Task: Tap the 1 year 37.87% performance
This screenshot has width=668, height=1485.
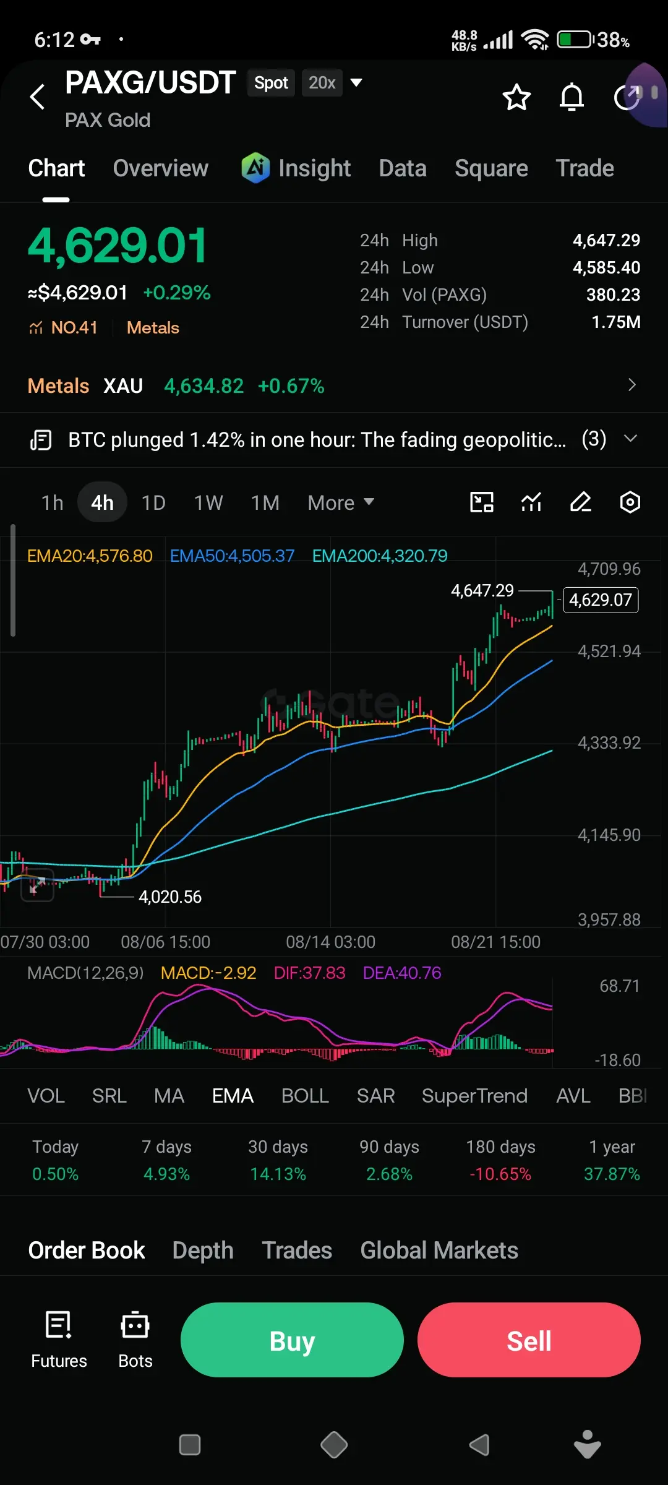Action: tap(612, 1160)
